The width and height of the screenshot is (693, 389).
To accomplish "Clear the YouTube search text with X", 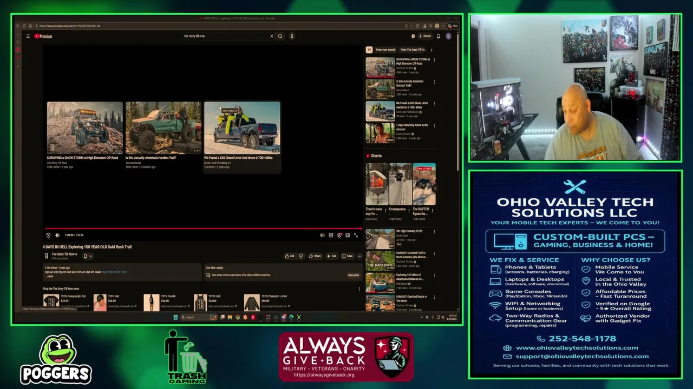I will pyautogui.click(x=272, y=36).
